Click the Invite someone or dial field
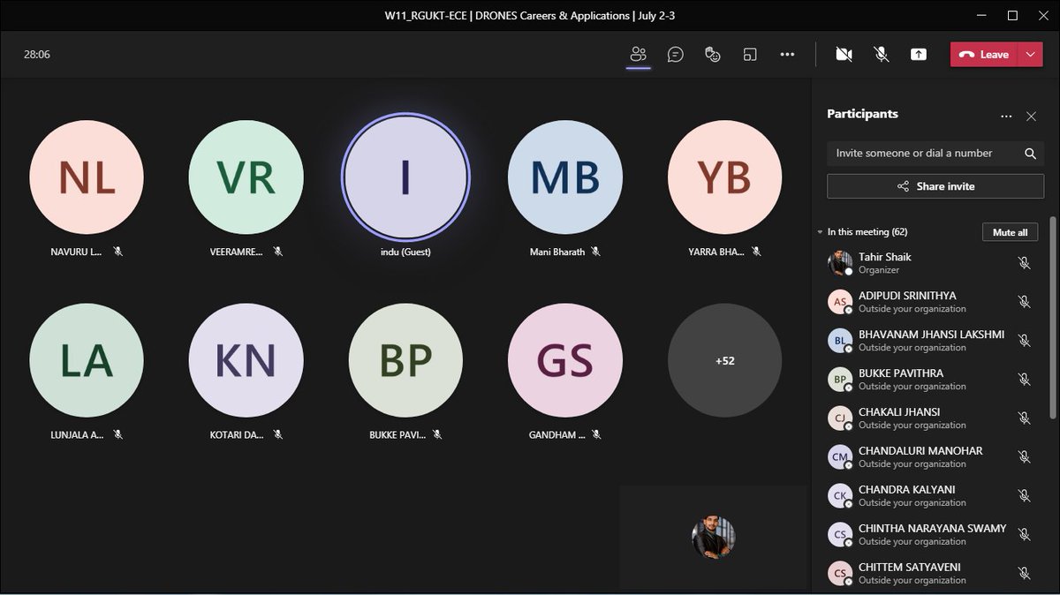 [935, 154]
